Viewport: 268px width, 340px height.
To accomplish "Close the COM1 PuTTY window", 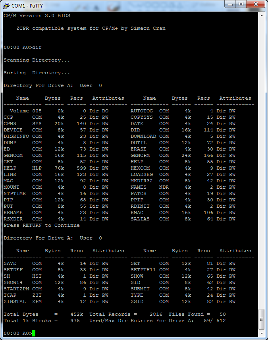I will [256, 4].
